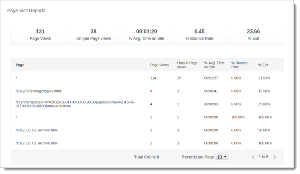This screenshot has height=174, width=300.
Task: Select the 131 Page Views summary tile
Action: tap(40, 35)
